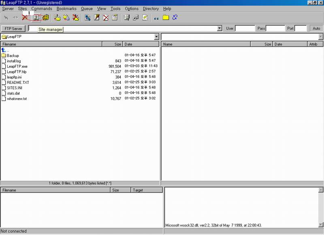Click the yellow icon crossed with red X
This screenshot has width=324, height=235.
coord(76,17)
